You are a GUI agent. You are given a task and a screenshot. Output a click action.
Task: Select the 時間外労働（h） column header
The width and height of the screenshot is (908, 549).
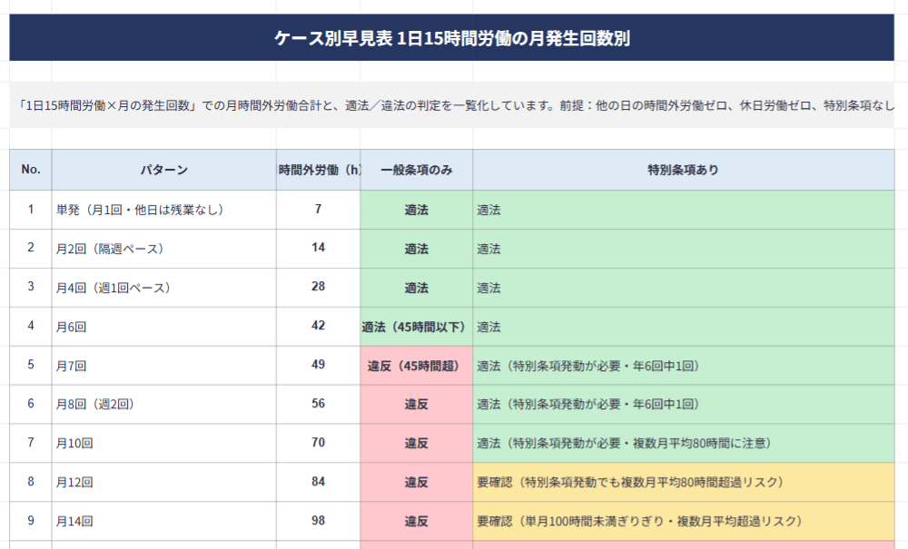[318, 170]
